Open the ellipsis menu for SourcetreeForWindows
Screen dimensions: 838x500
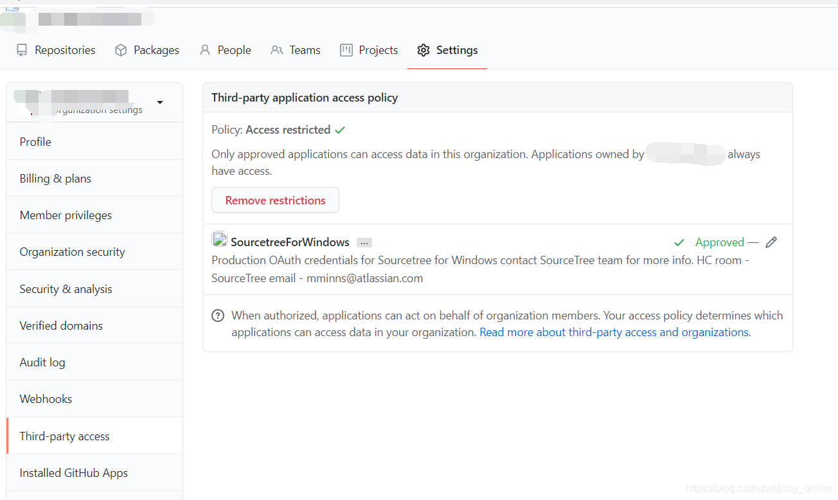[364, 242]
